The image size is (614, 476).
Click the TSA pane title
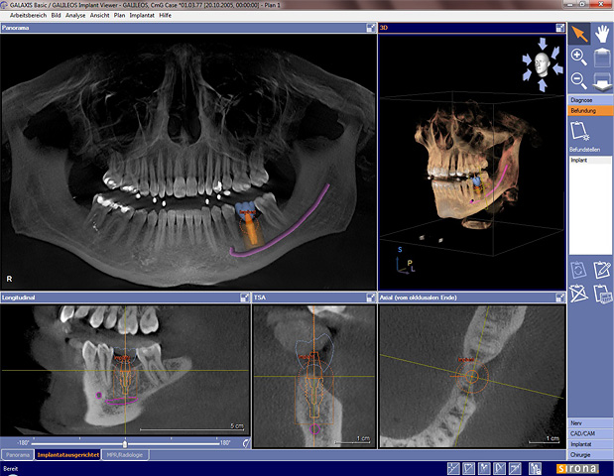click(x=260, y=297)
